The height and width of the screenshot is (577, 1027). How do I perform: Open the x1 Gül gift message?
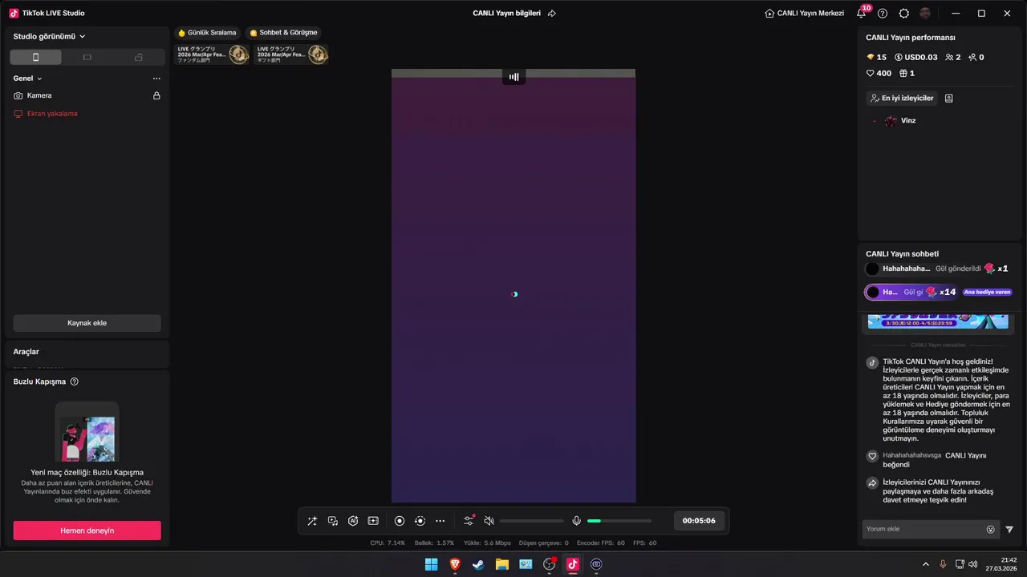pyautogui.click(x=938, y=268)
